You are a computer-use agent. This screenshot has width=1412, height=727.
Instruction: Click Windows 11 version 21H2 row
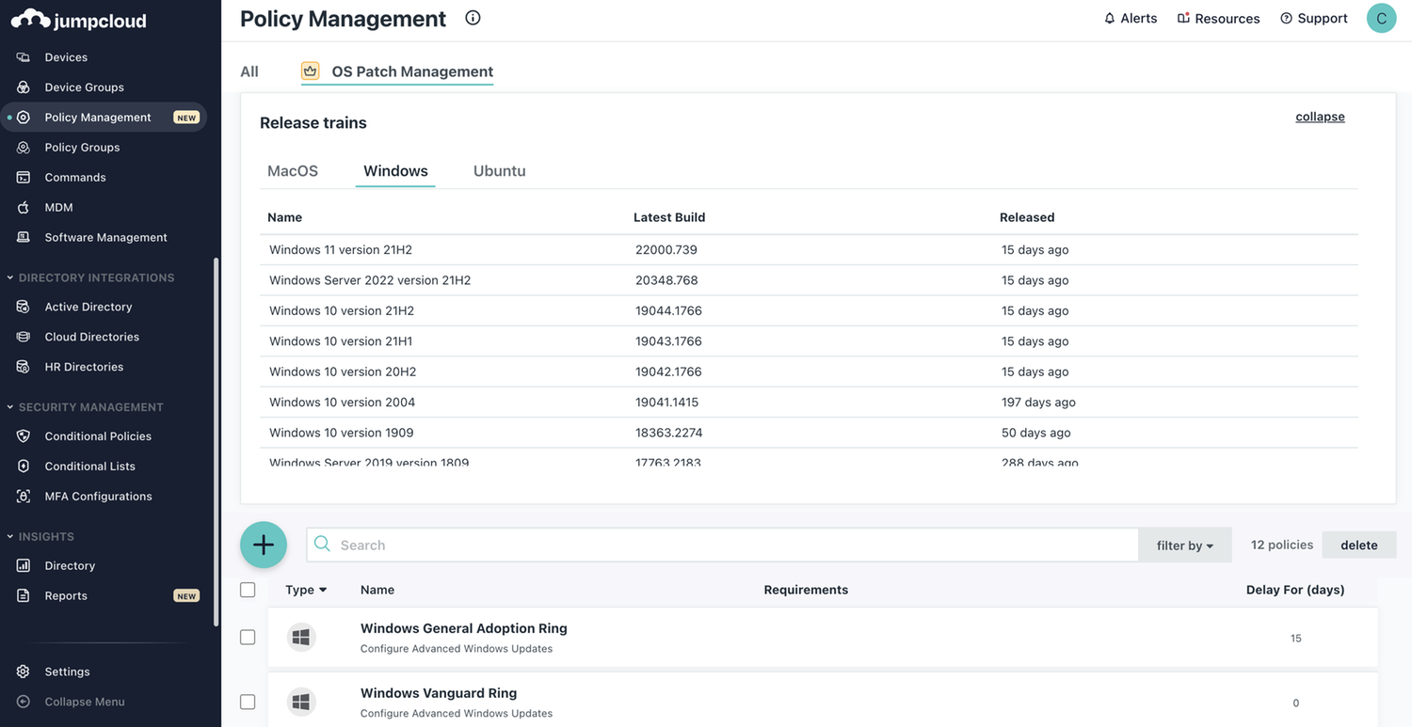coord(809,250)
